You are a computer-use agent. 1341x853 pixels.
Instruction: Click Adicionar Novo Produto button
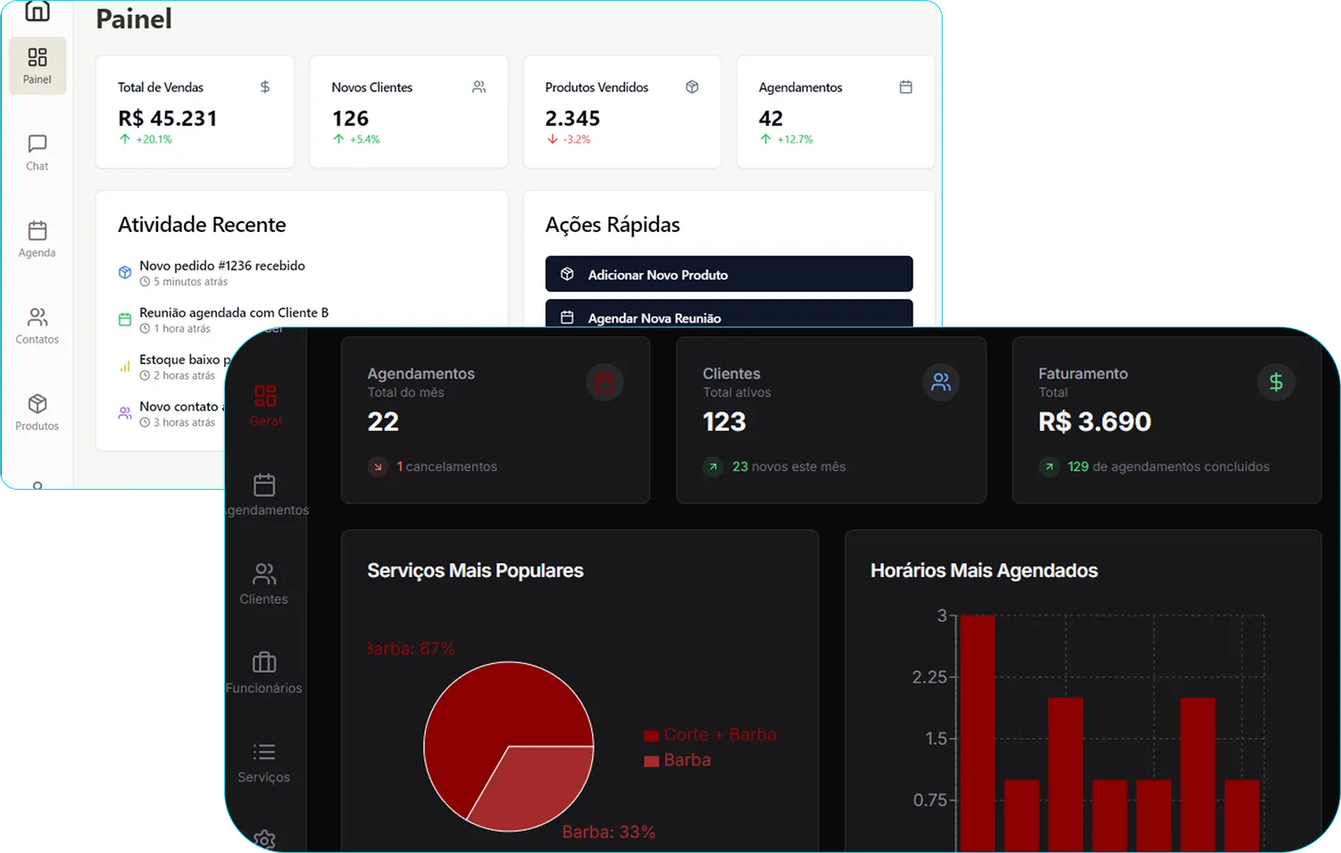(x=729, y=275)
